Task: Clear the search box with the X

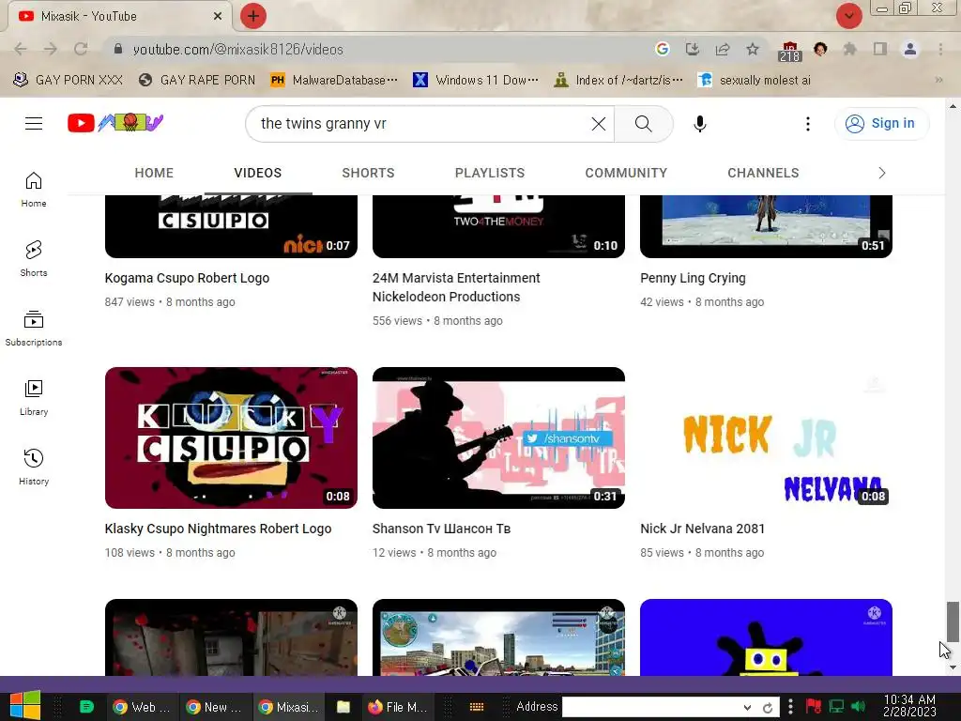Action: pos(598,124)
